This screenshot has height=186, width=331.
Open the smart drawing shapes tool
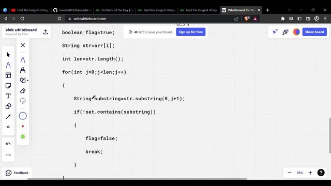(x=23, y=81)
